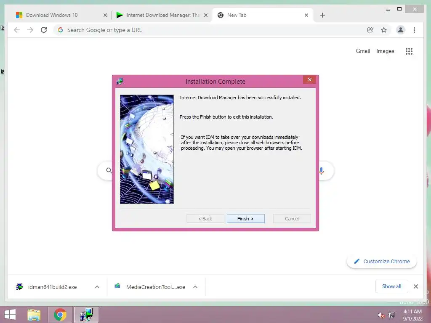431x323 pixels.
Task: Close the New Tab tab
Action: 306,15
